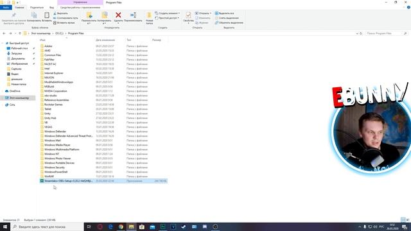Open address bar history dropdown arrow
The image size is (411, 231).
point(357,33)
